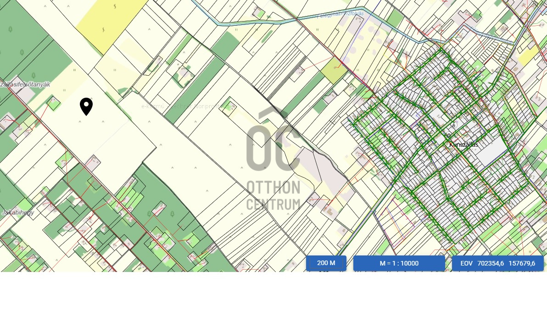Click the OTTHON CENTRUM watermark text
Viewport: 547px width, 316px height.
click(273, 195)
